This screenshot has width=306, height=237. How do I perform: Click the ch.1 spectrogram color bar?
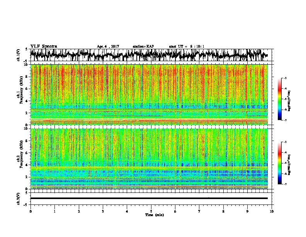coord(279,99)
